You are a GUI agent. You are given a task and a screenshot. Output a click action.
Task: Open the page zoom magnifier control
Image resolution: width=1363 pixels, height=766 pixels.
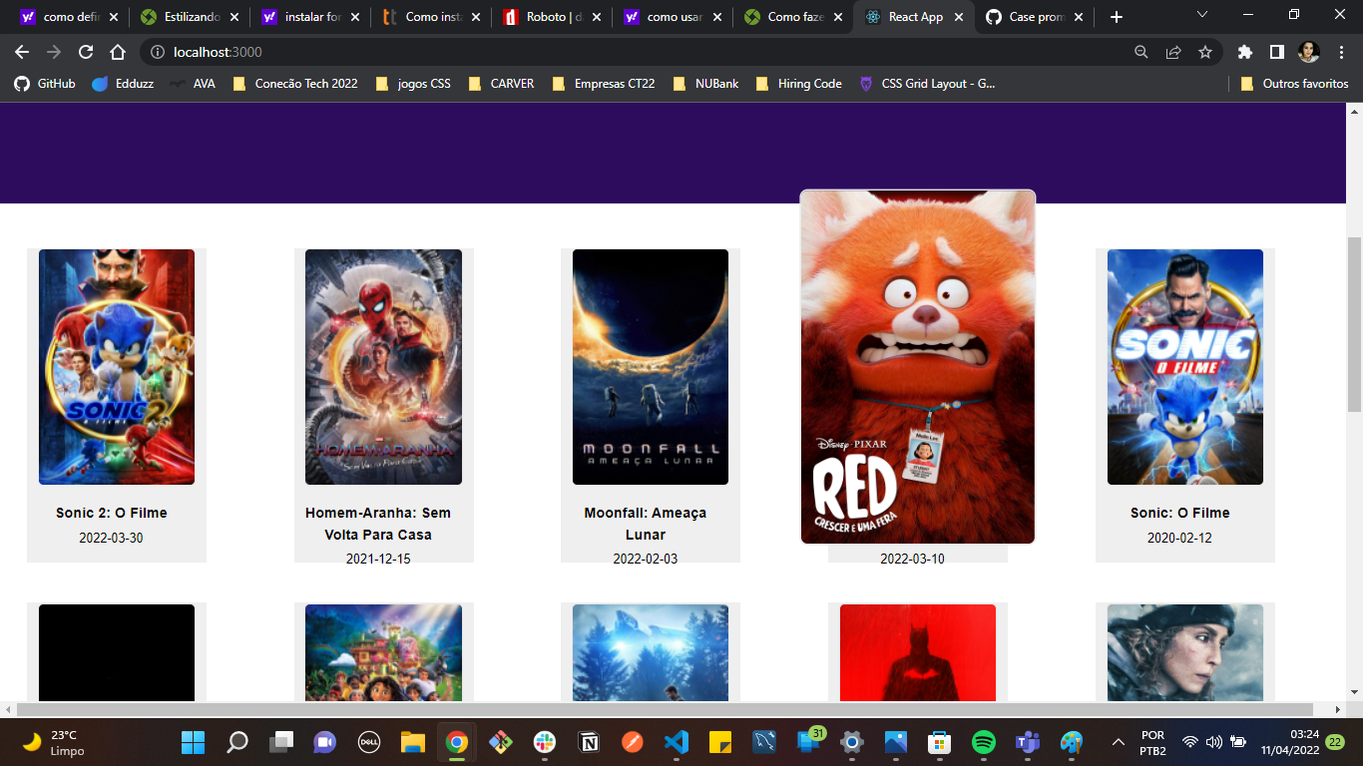(x=1141, y=52)
